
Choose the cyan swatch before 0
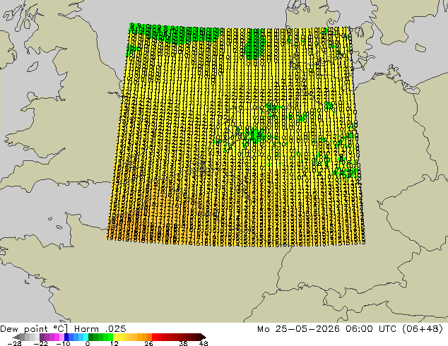(x=86, y=337)
